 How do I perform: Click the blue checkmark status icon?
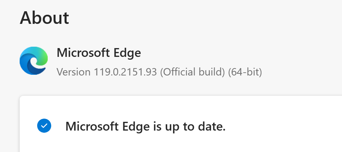click(x=44, y=126)
